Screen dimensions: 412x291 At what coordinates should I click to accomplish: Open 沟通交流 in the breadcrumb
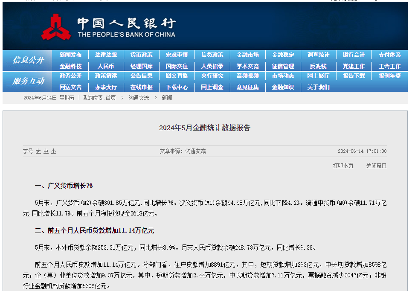click(139, 98)
